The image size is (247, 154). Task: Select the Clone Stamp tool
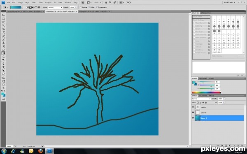3,43
